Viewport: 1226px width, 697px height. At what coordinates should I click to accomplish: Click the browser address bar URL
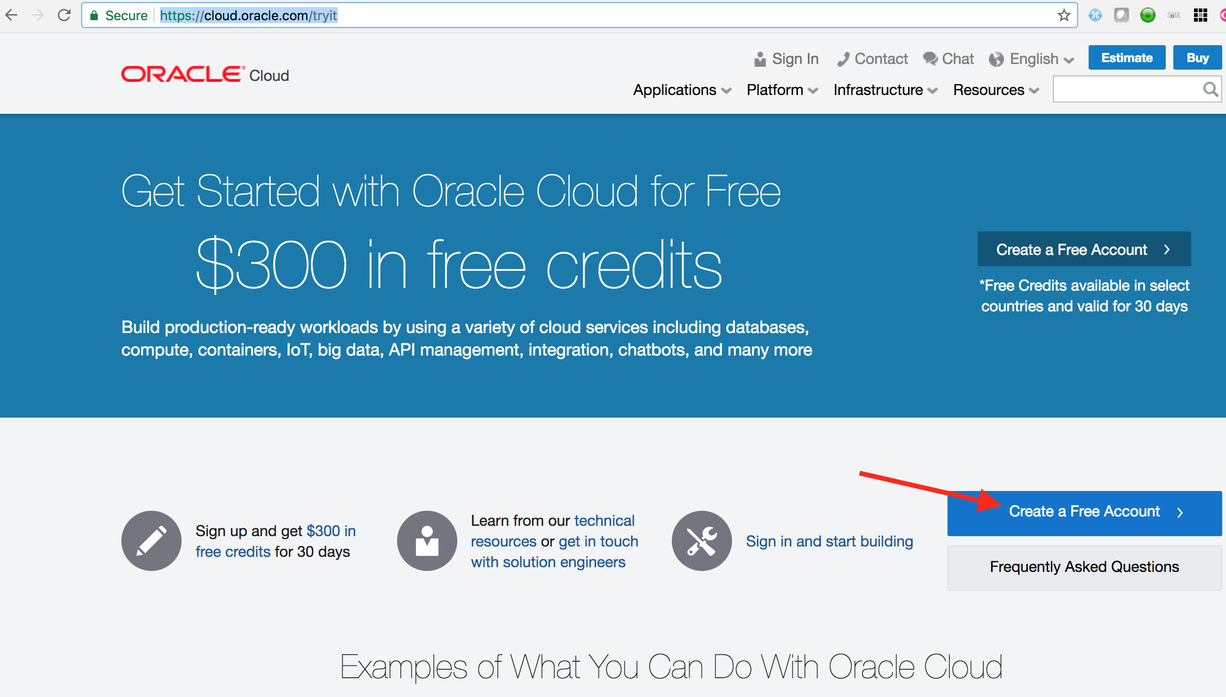point(248,16)
